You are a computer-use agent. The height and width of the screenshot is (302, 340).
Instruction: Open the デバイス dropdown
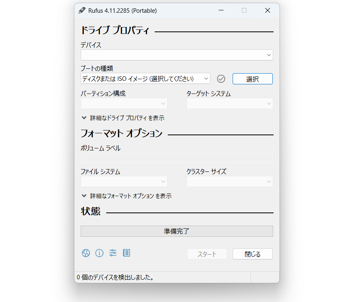tap(177, 55)
